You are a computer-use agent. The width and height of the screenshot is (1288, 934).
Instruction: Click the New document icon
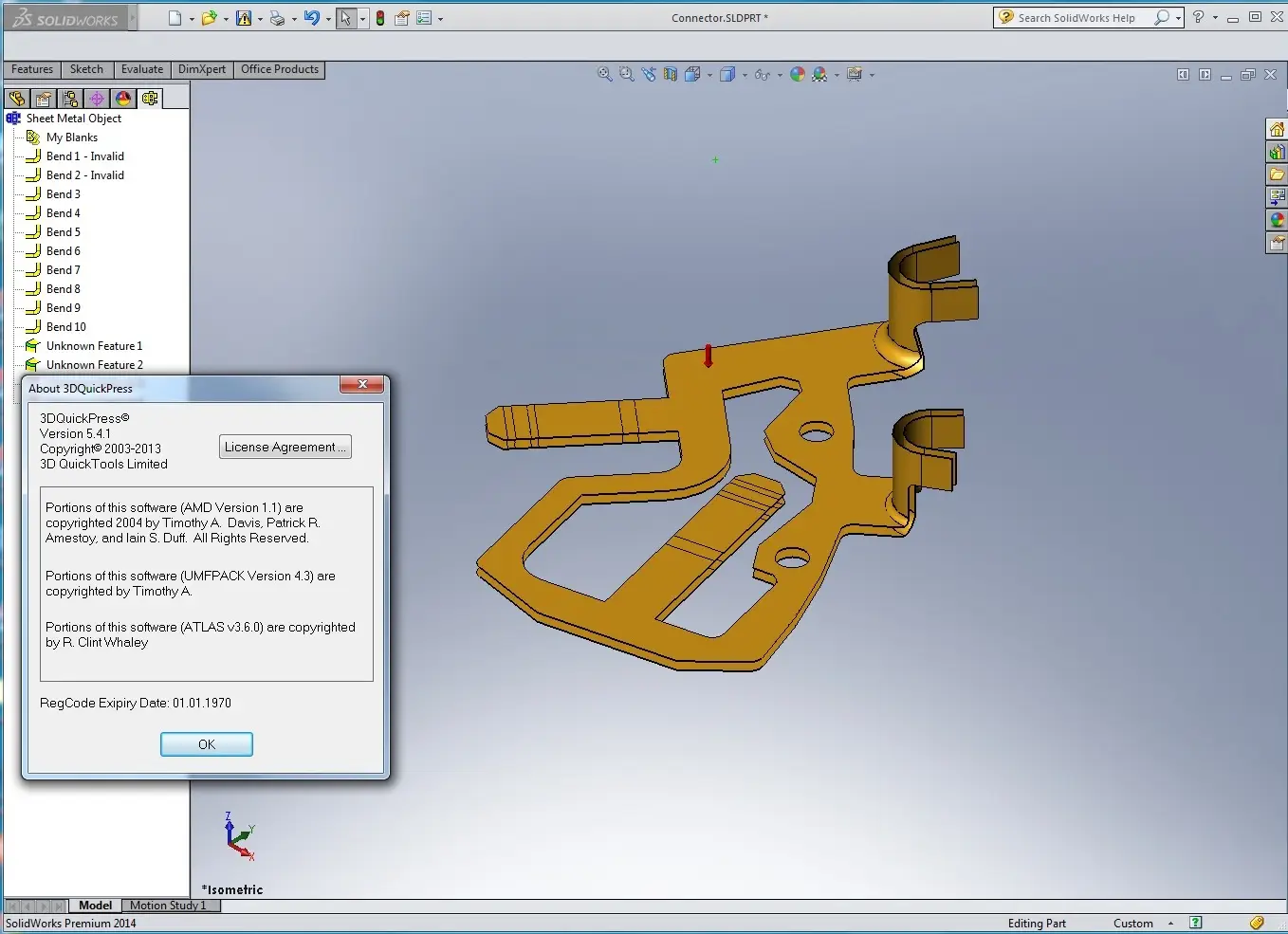click(175, 18)
